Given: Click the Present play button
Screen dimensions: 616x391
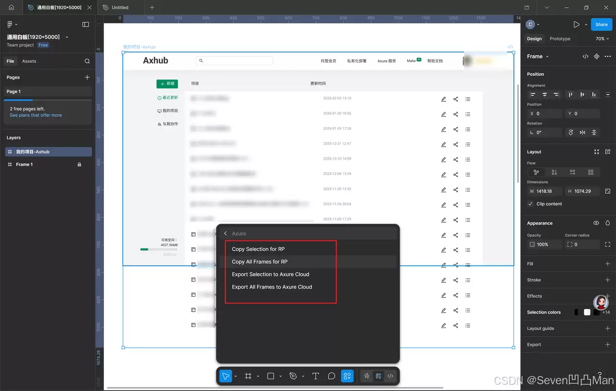Looking at the screenshot, I should (x=577, y=25).
